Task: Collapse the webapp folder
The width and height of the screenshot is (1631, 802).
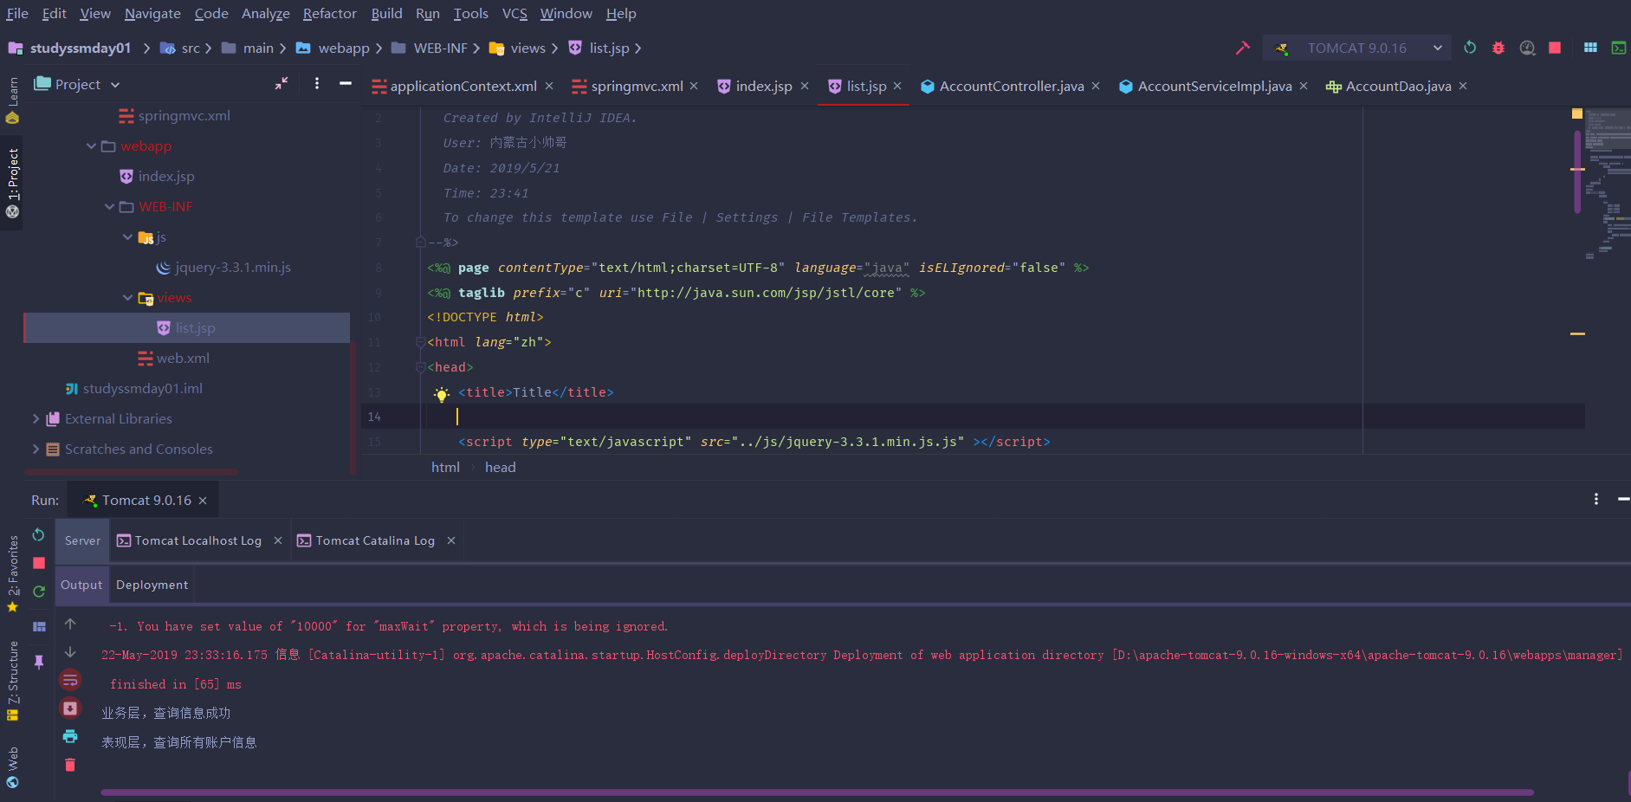Action: click(x=92, y=146)
